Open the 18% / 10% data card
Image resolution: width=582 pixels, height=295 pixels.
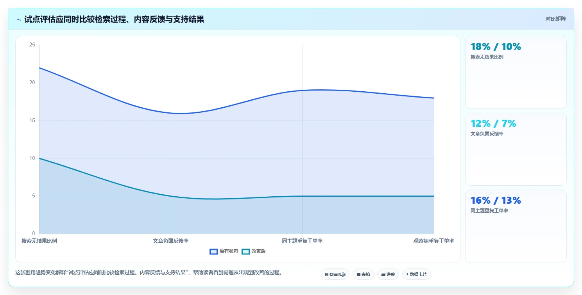pyautogui.click(x=516, y=72)
